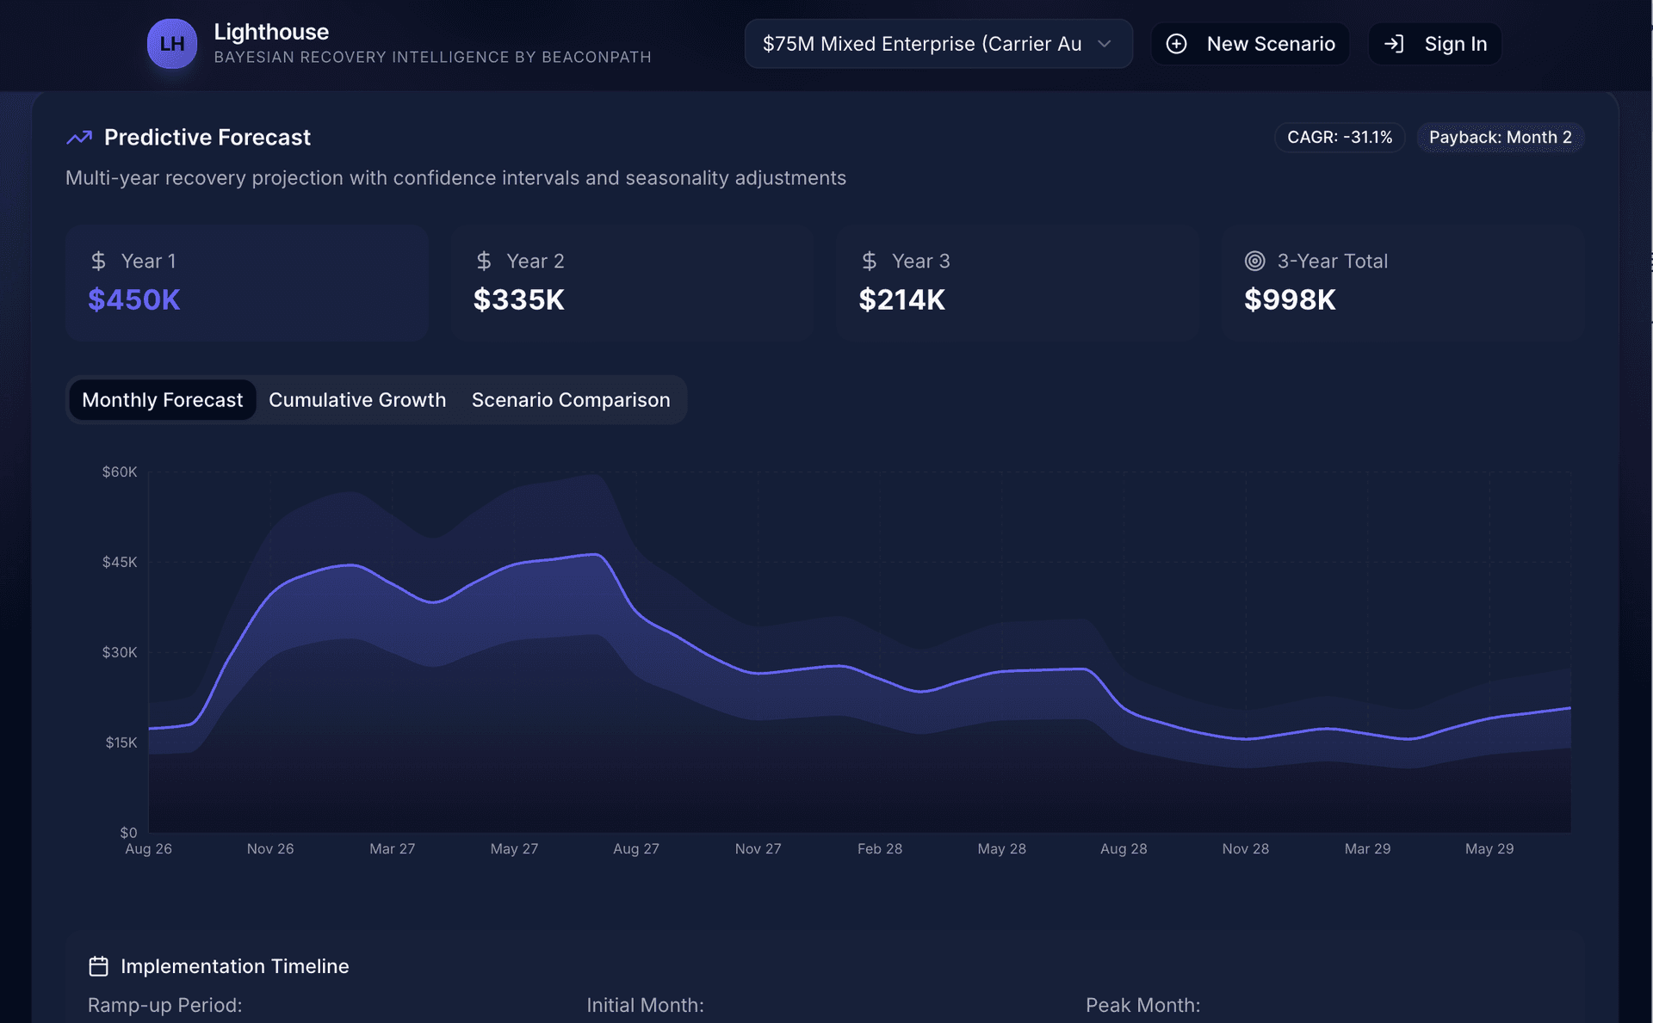This screenshot has width=1653, height=1023.
Task: Click the $45K y-axis label
Action: point(120,563)
